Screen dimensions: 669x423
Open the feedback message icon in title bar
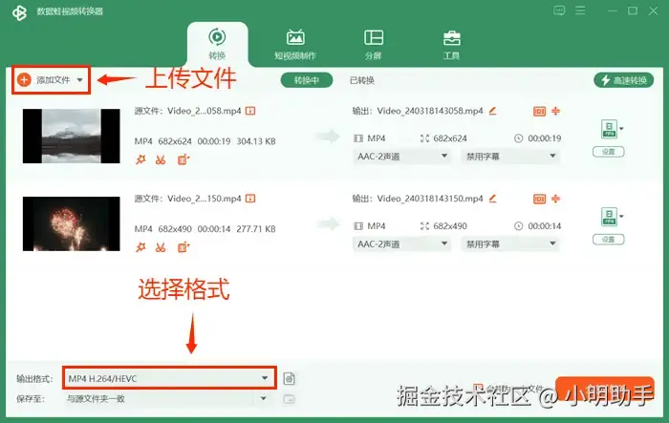pyautogui.click(x=559, y=11)
